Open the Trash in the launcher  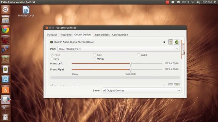pos(5,118)
